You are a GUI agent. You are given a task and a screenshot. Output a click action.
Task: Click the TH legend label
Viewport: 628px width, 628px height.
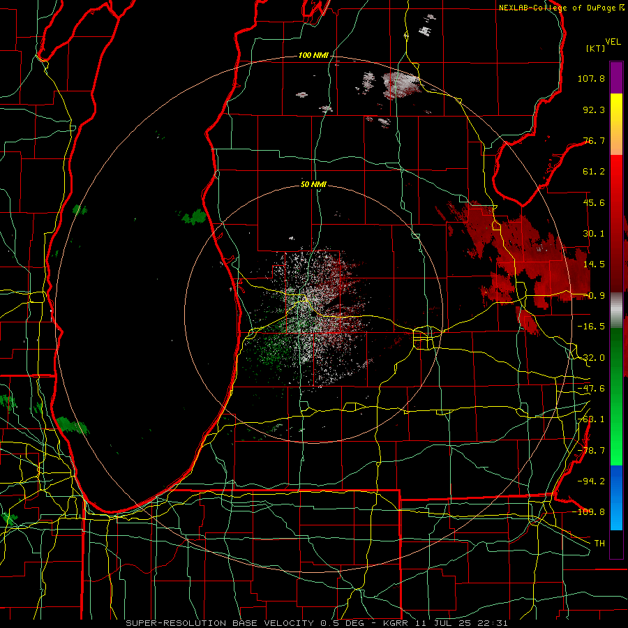pos(599,543)
